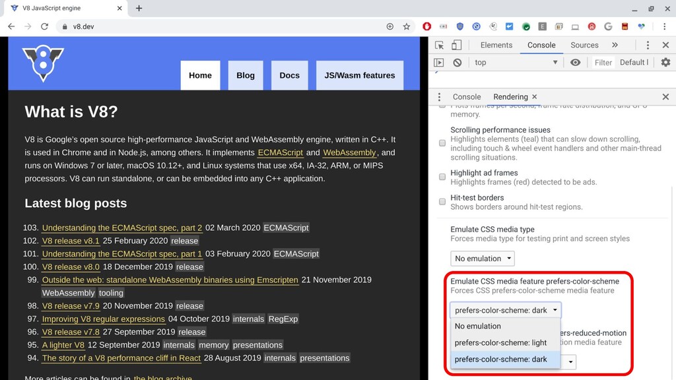Close the V8 JavaScript engine tab

(119, 8)
